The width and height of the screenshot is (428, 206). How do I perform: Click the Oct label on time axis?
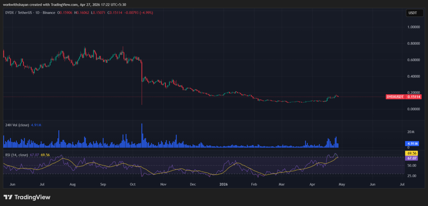[133, 185]
